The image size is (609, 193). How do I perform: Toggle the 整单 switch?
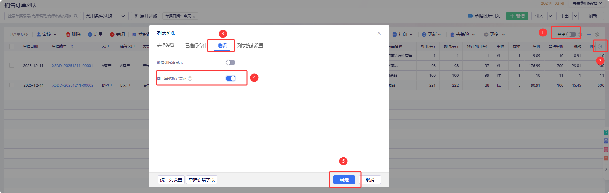(x=571, y=34)
